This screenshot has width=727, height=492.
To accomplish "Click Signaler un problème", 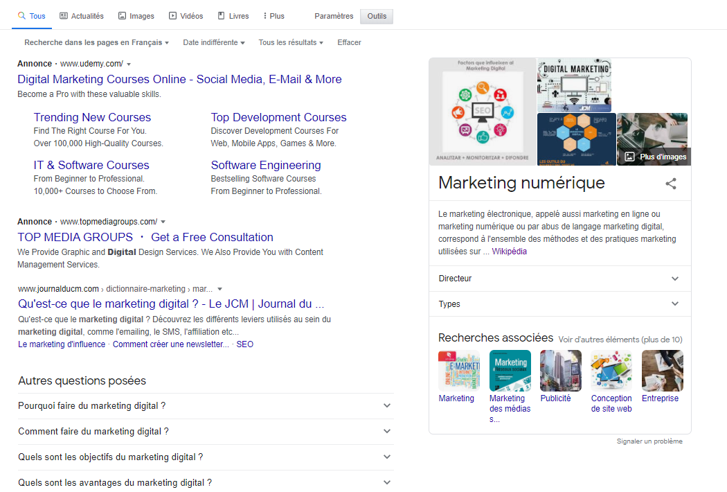I will [x=649, y=441].
